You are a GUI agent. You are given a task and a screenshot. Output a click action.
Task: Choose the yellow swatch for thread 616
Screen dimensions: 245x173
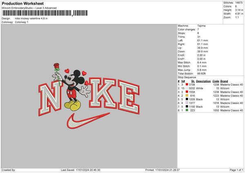(x=187, y=95)
